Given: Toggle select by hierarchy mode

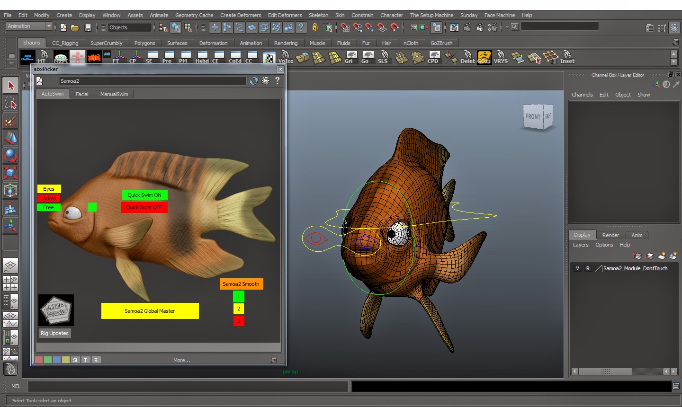Looking at the screenshot, I should coord(163,27).
